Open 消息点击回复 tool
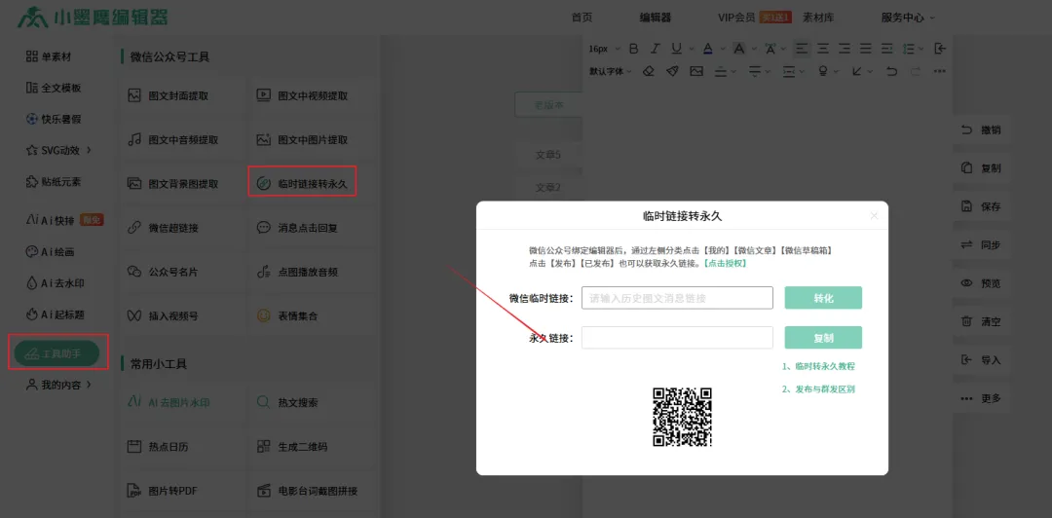1052x518 pixels. click(297, 228)
